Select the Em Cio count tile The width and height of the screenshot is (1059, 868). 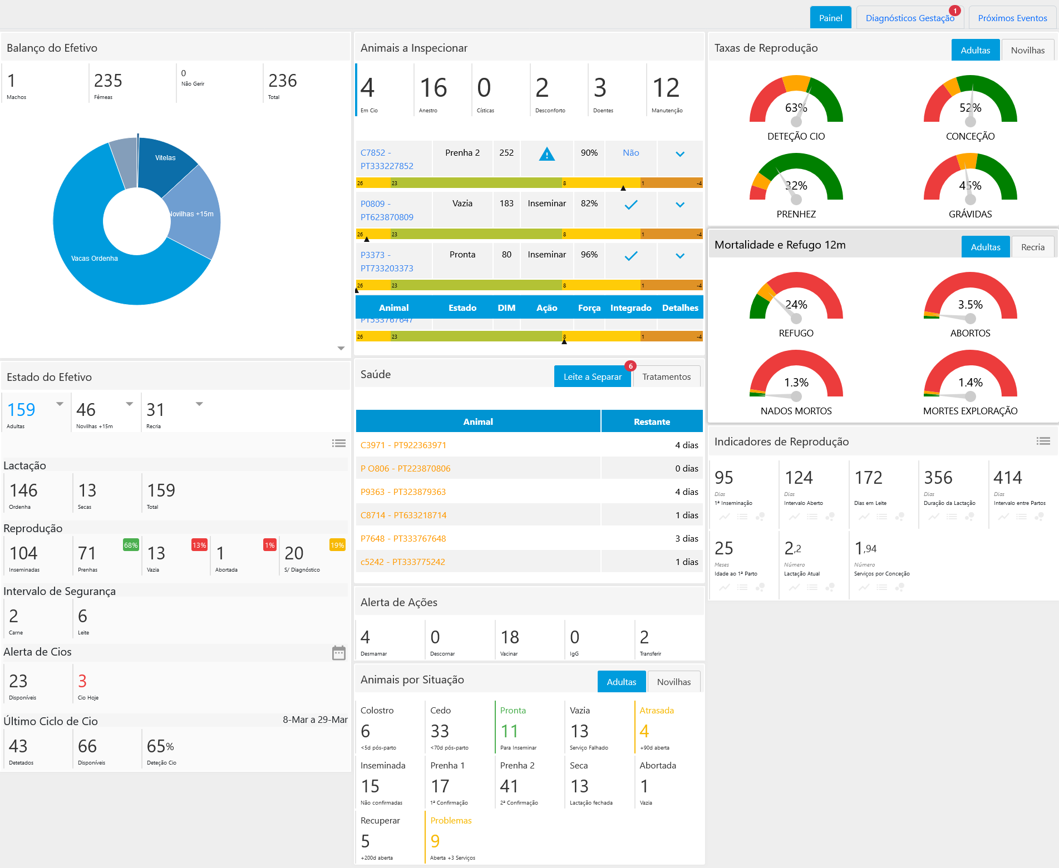(383, 89)
